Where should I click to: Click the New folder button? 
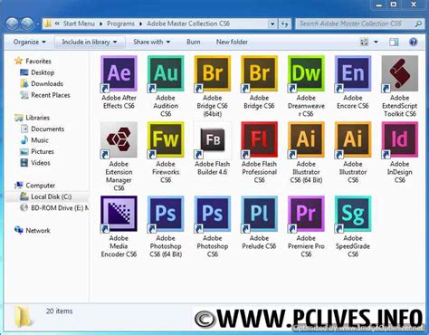point(232,42)
